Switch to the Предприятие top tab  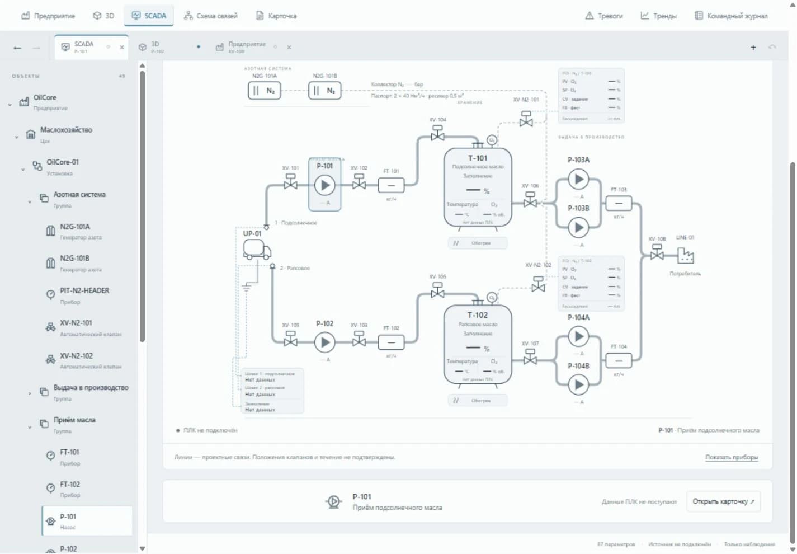coord(48,16)
